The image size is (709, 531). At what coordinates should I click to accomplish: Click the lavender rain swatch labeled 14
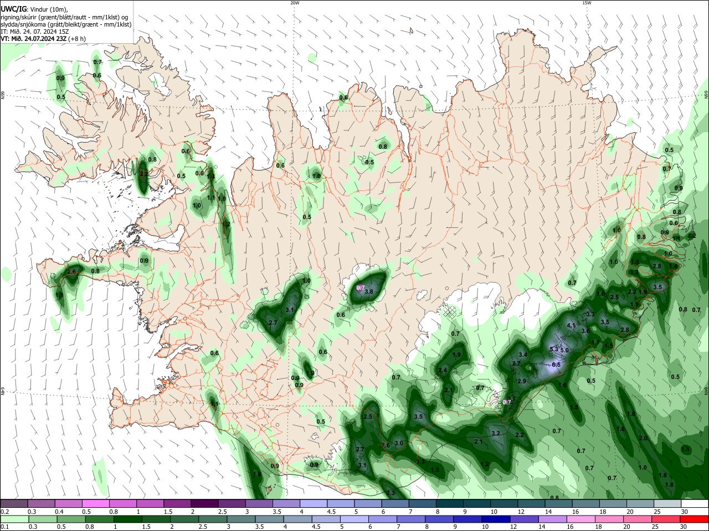[553, 519]
